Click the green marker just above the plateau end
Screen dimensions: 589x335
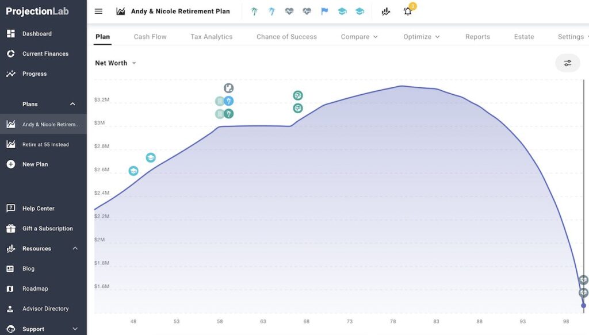click(298, 109)
